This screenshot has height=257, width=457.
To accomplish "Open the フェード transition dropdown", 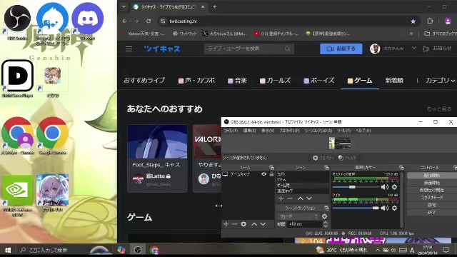I will coord(298,216).
